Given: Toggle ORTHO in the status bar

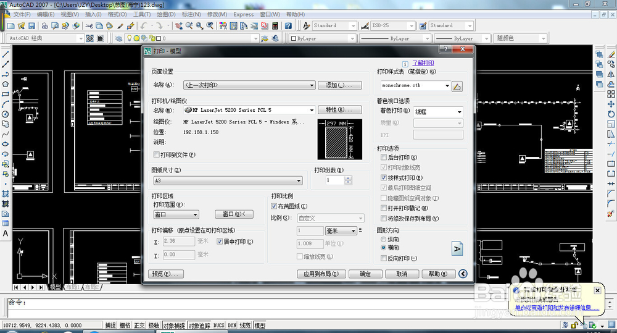Looking at the screenshot, I should [x=139, y=326].
